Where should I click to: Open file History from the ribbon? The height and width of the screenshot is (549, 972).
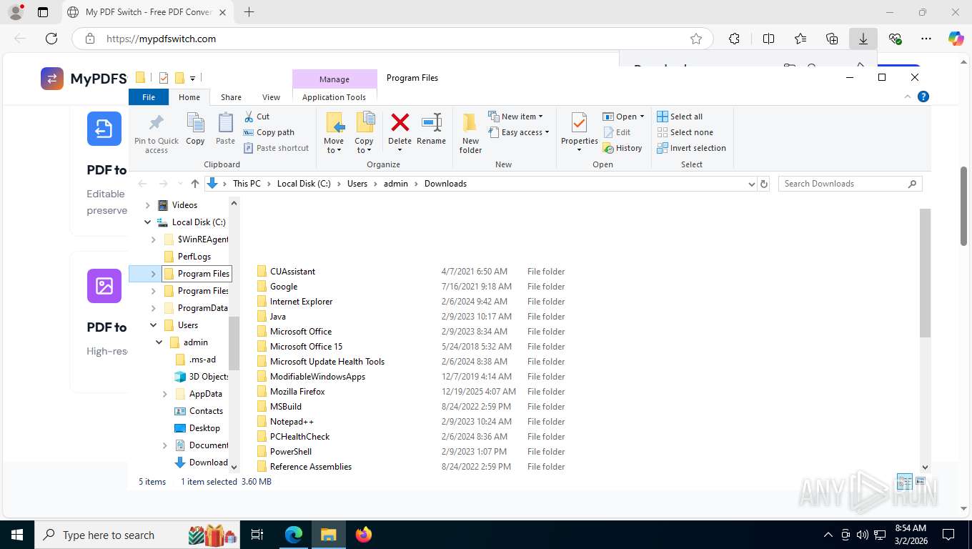(623, 148)
